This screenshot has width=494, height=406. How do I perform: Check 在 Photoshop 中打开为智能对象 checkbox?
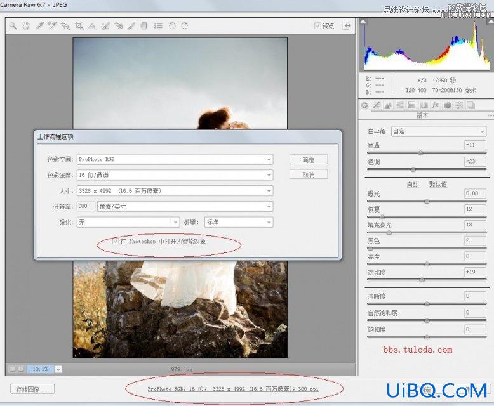click(116, 242)
